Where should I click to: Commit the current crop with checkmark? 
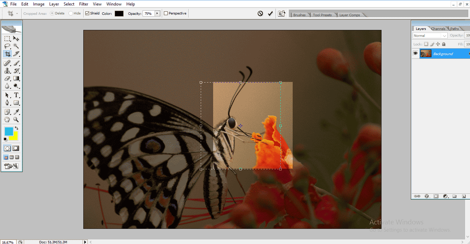[270, 13]
